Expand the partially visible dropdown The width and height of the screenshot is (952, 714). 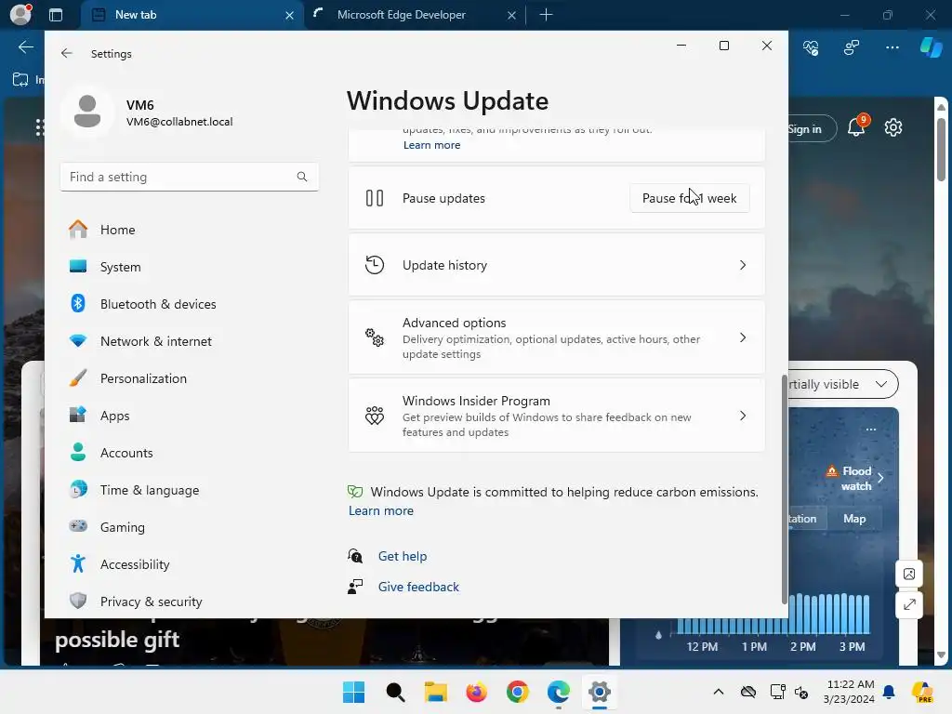[x=841, y=384]
